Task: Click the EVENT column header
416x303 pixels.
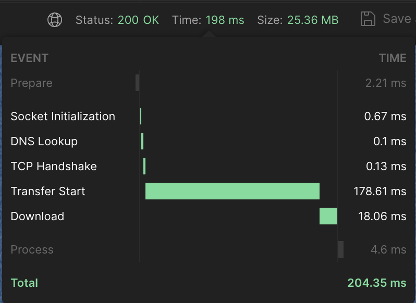Action: tap(29, 58)
